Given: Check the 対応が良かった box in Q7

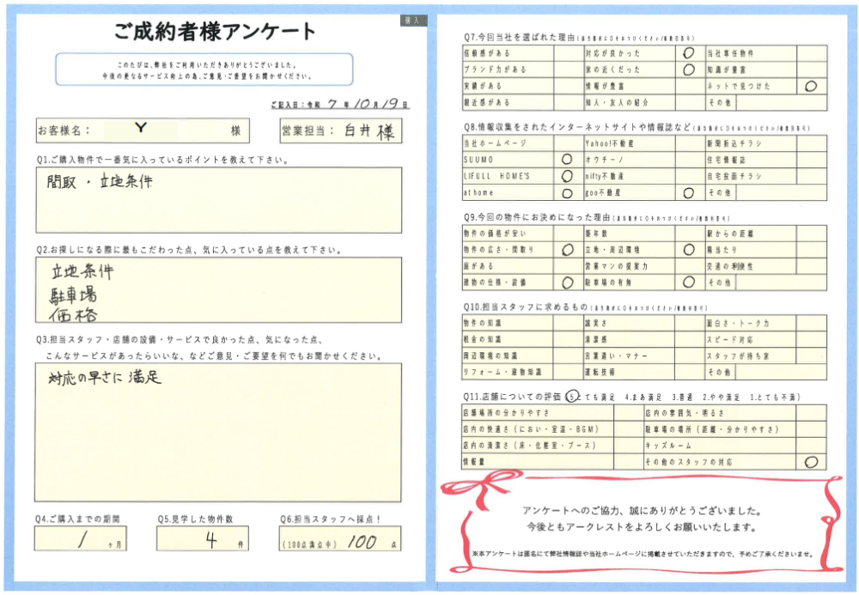Looking at the screenshot, I should pyautogui.click(x=688, y=52).
